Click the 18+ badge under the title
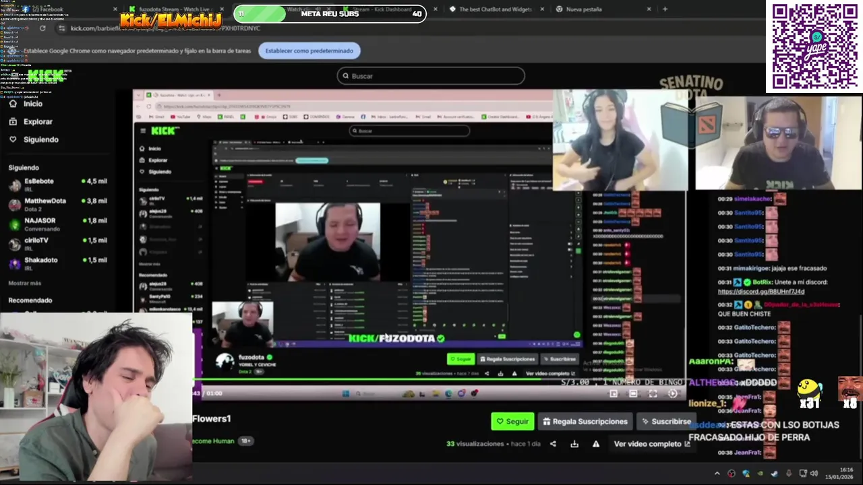The height and width of the screenshot is (485, 863). pos(246,441)
